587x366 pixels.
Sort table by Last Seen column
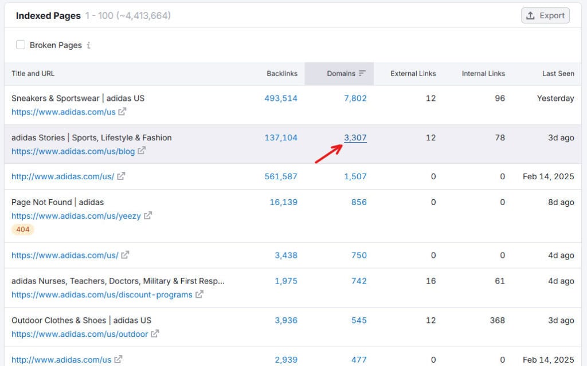point(558,74)
